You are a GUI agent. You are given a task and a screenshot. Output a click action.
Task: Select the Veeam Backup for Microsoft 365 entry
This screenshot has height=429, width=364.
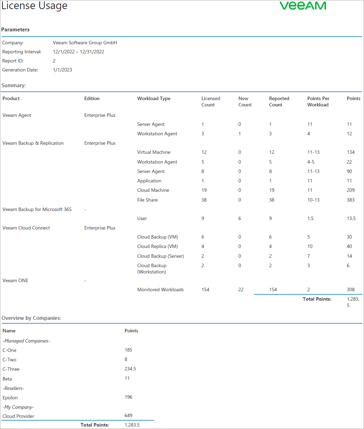tap(37, 209)
